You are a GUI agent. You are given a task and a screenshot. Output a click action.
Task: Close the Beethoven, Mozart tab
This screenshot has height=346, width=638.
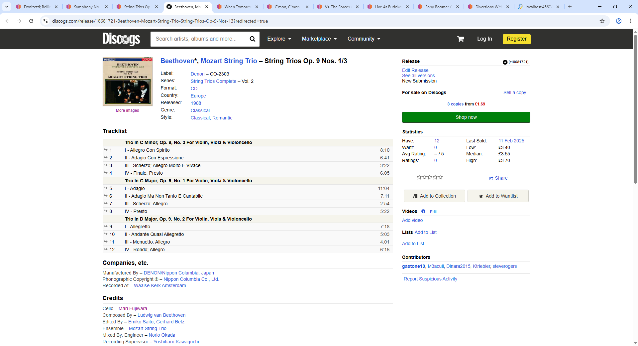coord(207,7)
